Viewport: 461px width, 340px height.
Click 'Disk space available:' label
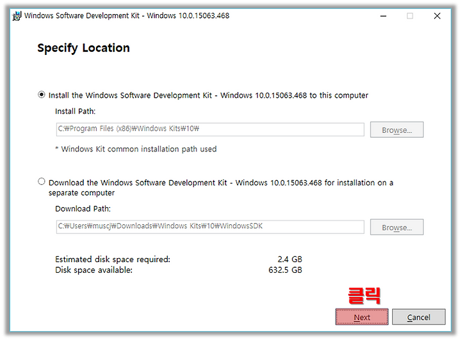[x=93, y=270]
